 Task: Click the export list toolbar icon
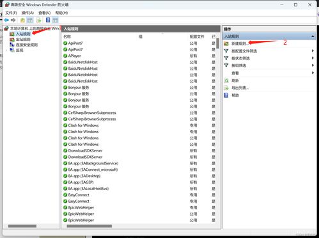[38, 20]
